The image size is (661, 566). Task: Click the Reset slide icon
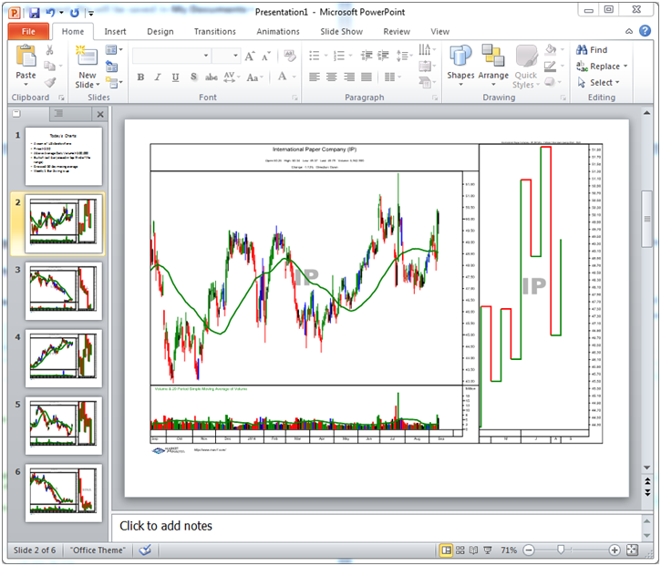[111, 67]
